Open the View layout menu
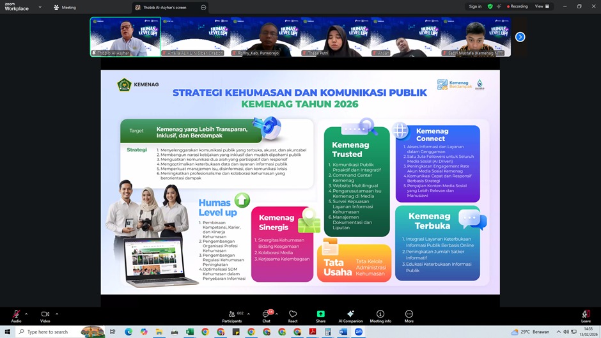Screen dimensions: 601x338 coord(542,6)
